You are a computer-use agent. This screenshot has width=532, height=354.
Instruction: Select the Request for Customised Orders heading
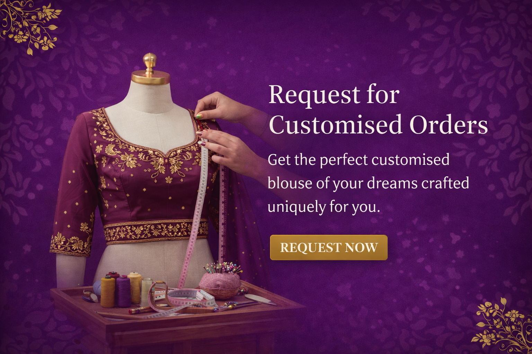(x=378, y=110)
